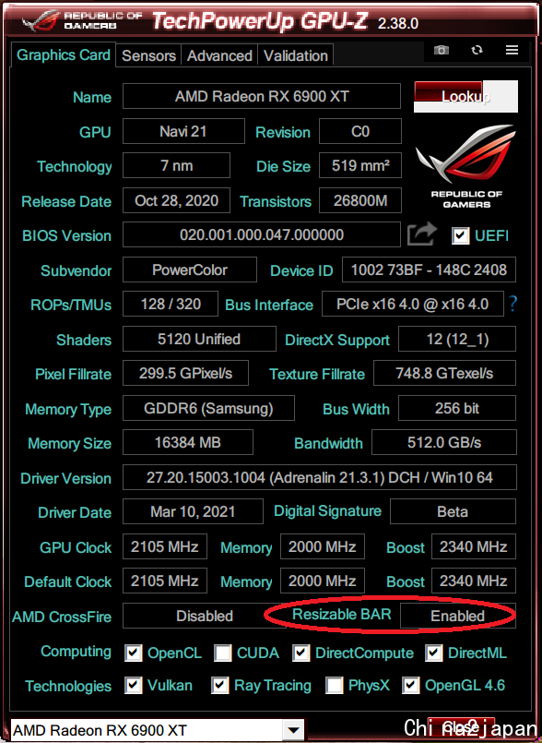Click the Lookup button
This screenshot has height=743, width=542.
[465, 96]
